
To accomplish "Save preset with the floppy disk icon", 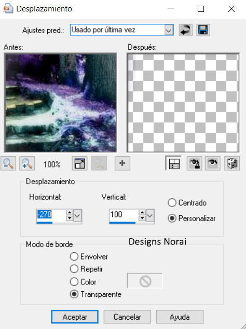I will pos(203,30).
